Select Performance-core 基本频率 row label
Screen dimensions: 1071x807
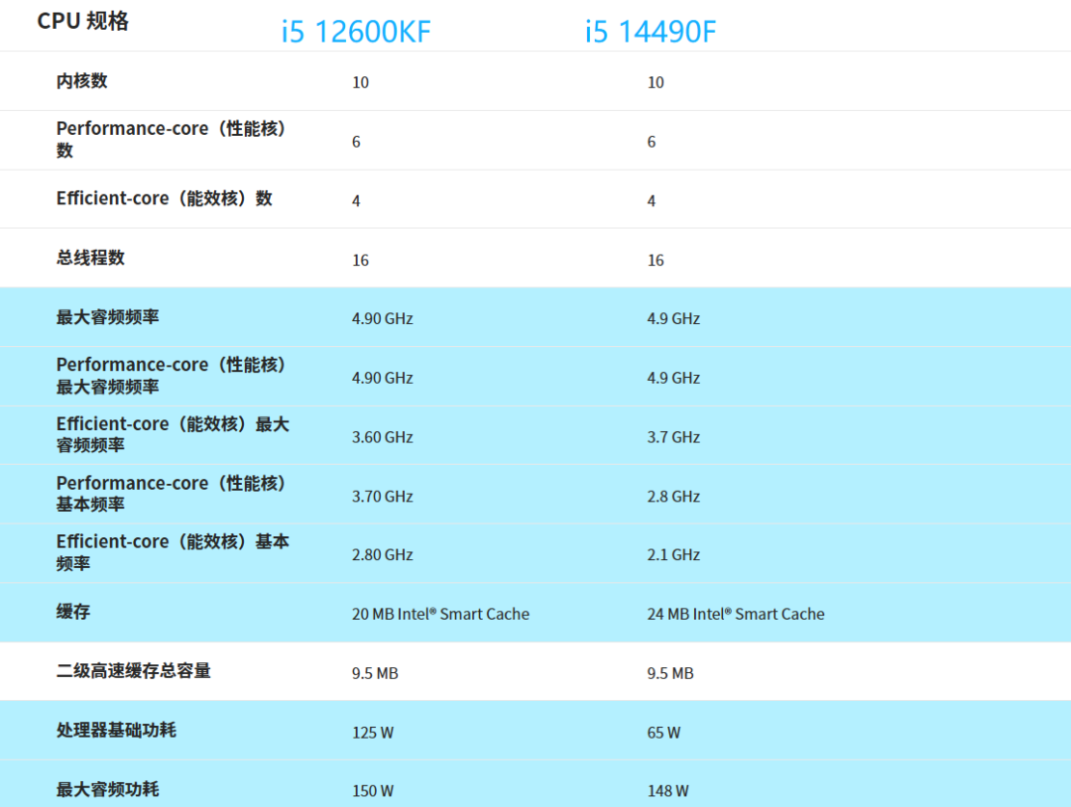coord(171,494)
